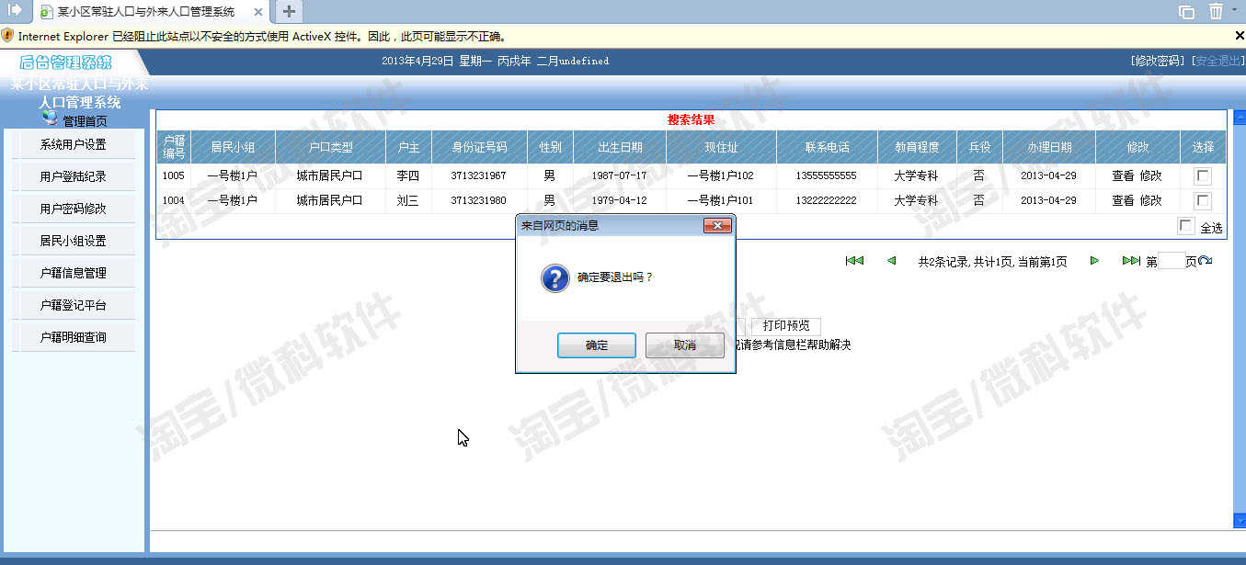This screenshot has width=1246, height=565.
Task: Click the phone number 13555555555
Action: (826, 175)
